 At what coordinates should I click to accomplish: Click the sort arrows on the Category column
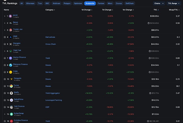coord(55,9)
